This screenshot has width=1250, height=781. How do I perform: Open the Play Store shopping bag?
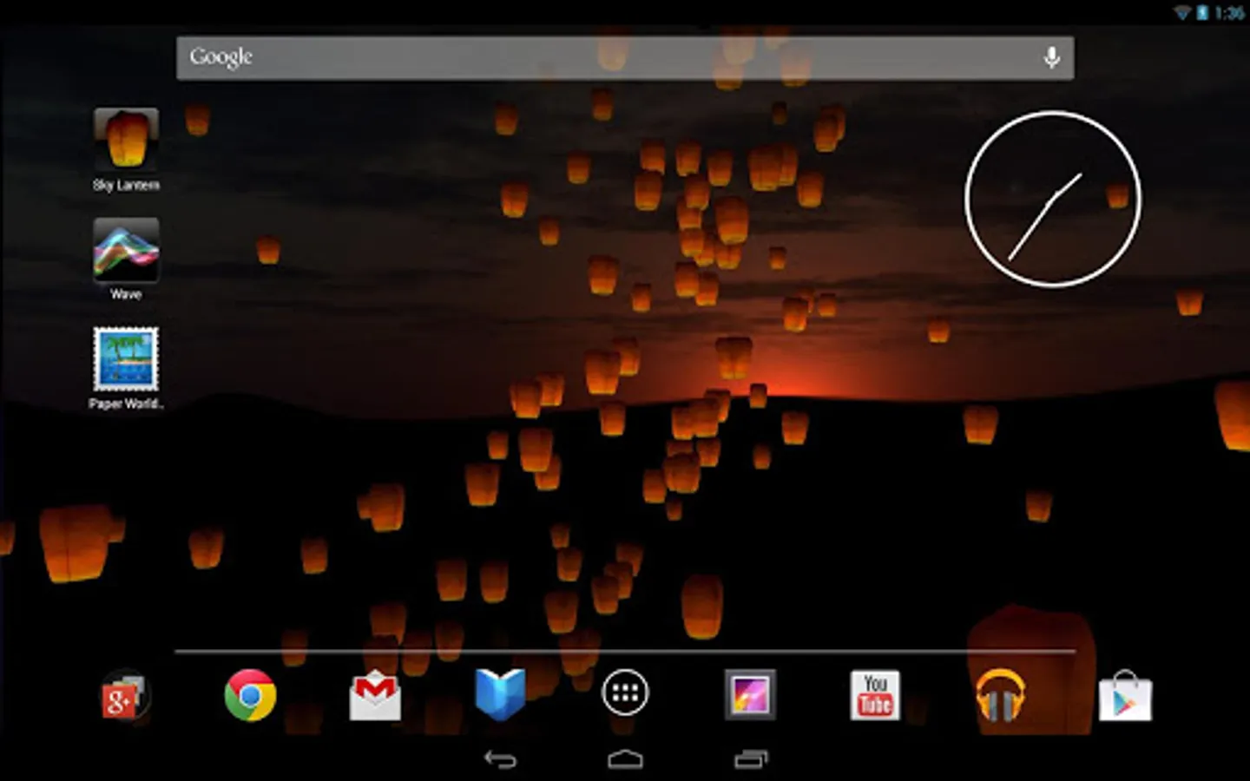[1125, 696]
